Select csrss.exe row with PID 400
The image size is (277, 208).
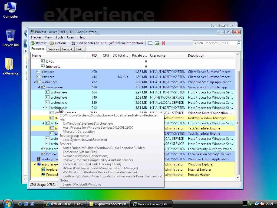[x=133, y=71]
